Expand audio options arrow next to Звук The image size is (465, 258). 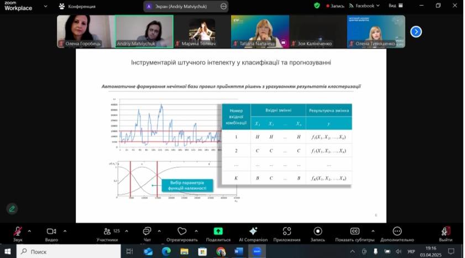point(29,231)
